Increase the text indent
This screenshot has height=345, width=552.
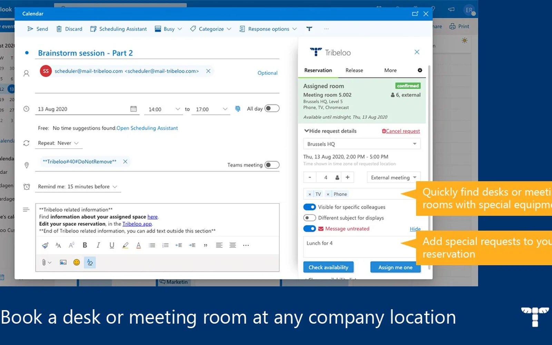click(192, 245)
